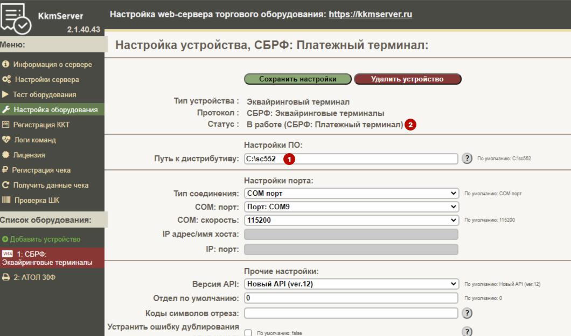
Task: Open 'Настройки сервера' menu item
Action: coord(52,79)
